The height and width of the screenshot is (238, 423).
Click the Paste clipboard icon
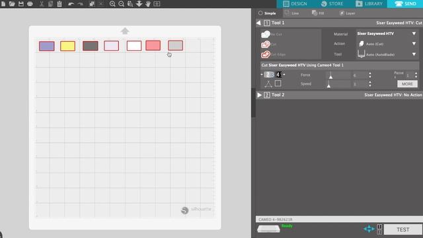[x=59, y=3]
